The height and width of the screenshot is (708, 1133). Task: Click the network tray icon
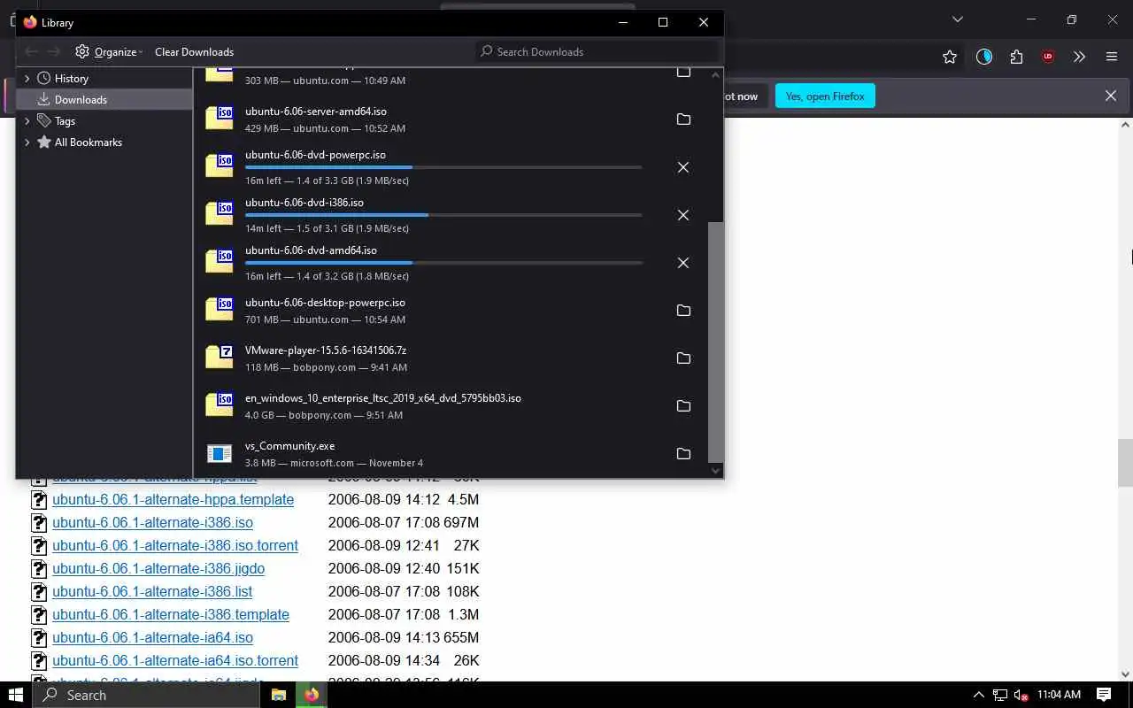pos(999,695)
